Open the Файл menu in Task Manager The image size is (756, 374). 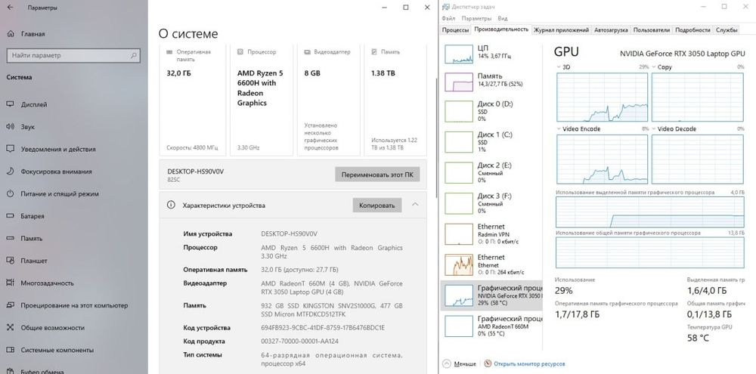click(x=448, y=18)
